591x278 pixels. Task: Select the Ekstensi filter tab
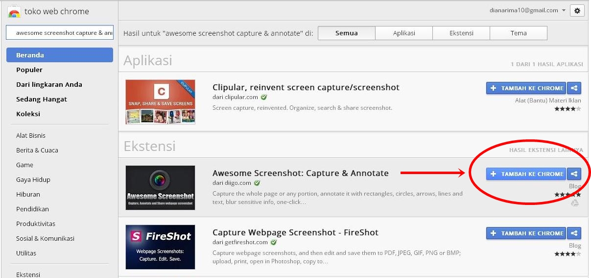[461, 33]
